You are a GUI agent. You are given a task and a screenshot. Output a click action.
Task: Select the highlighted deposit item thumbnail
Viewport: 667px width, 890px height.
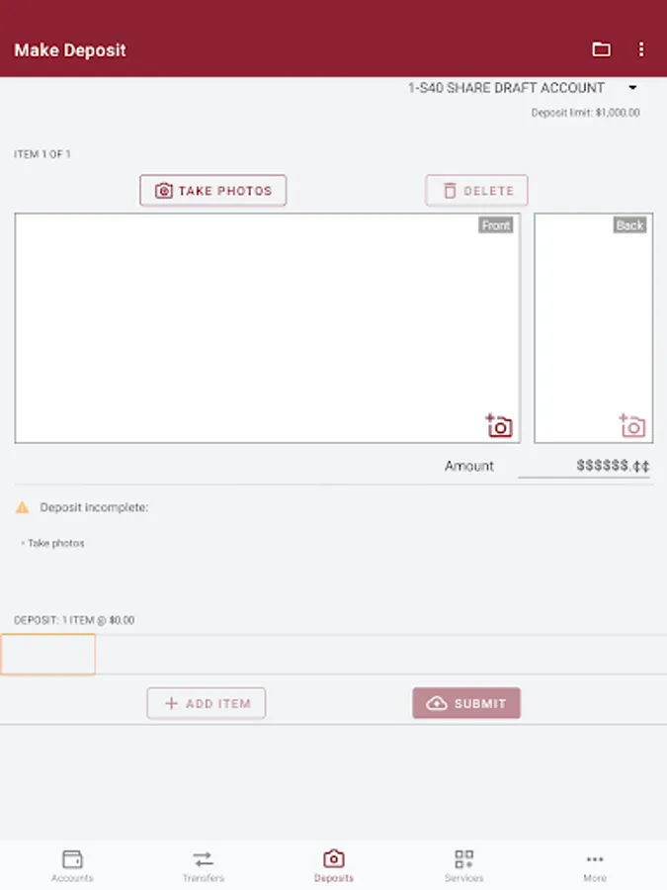tap(48, 655)
